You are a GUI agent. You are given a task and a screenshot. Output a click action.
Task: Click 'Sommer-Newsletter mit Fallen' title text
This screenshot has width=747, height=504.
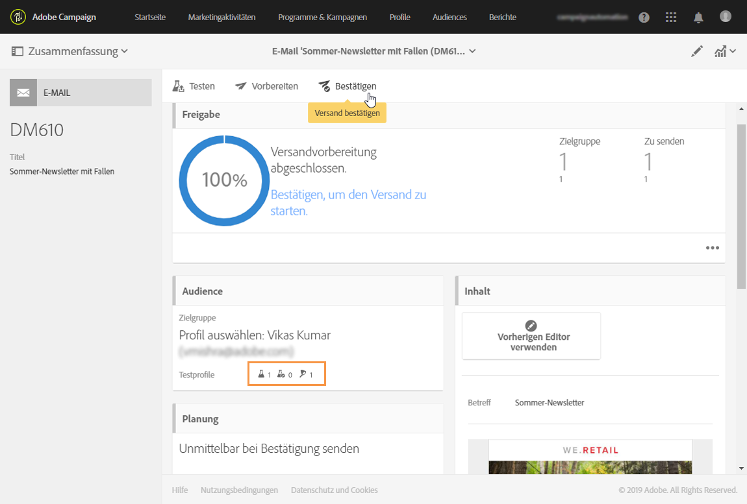(62, 171)
